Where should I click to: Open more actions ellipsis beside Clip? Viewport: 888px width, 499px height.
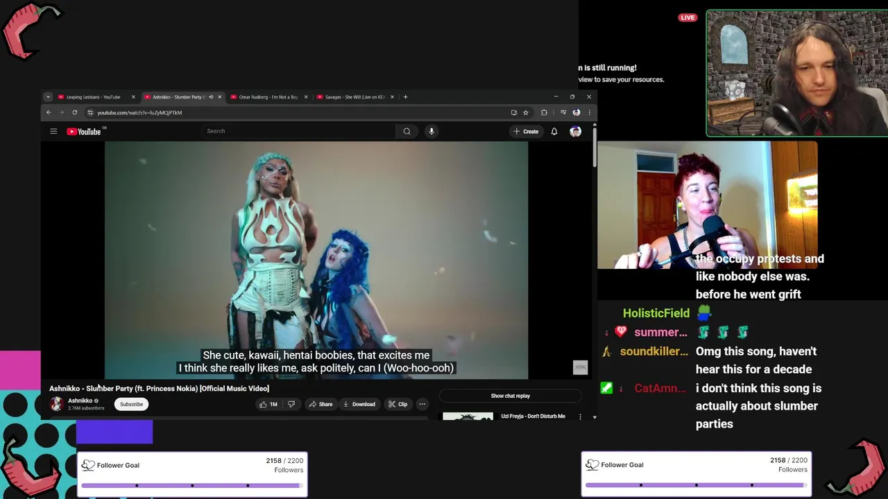(x=422, y=404)
